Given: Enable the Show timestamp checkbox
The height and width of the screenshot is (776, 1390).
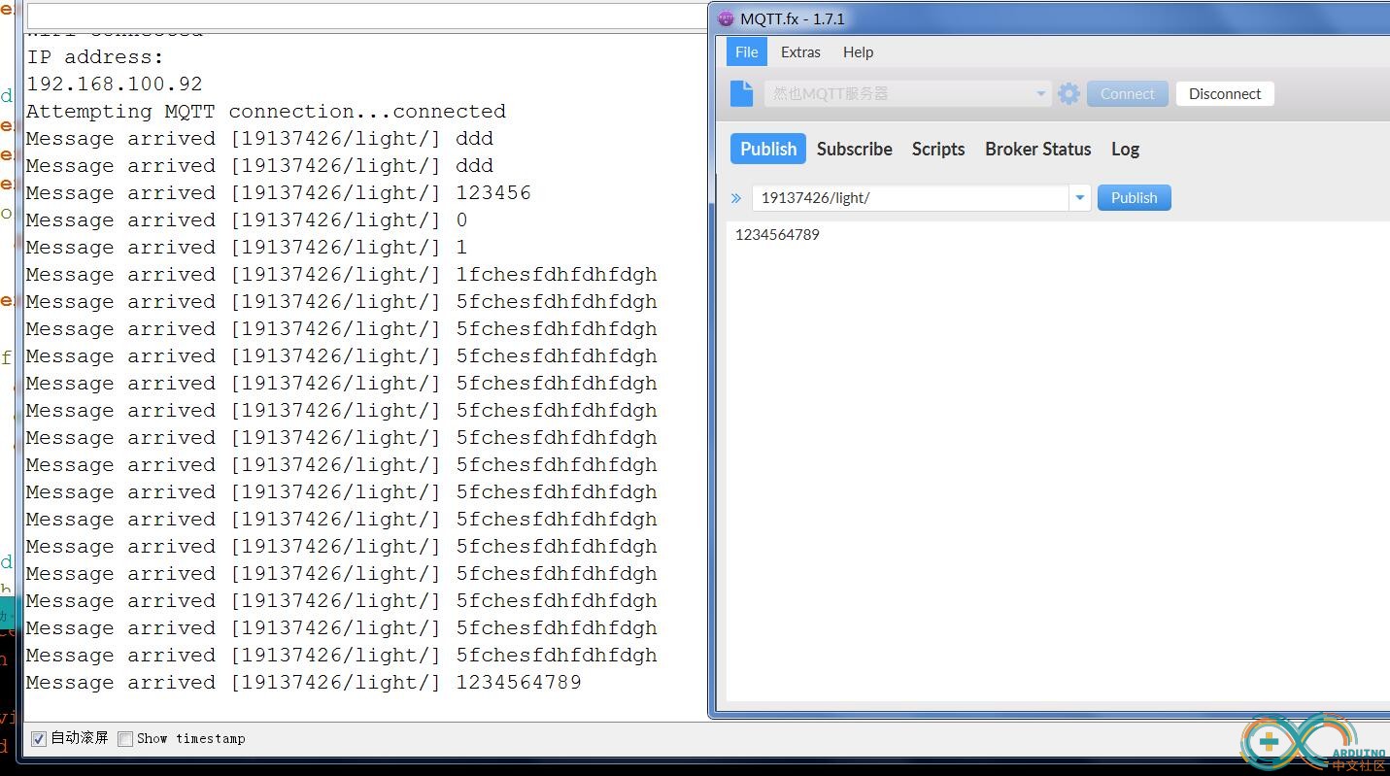Looking at the screenshot, I should (x=125, y=739).
